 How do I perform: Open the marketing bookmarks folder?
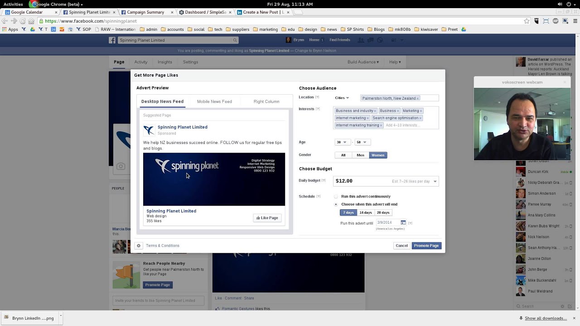(266, 29)
